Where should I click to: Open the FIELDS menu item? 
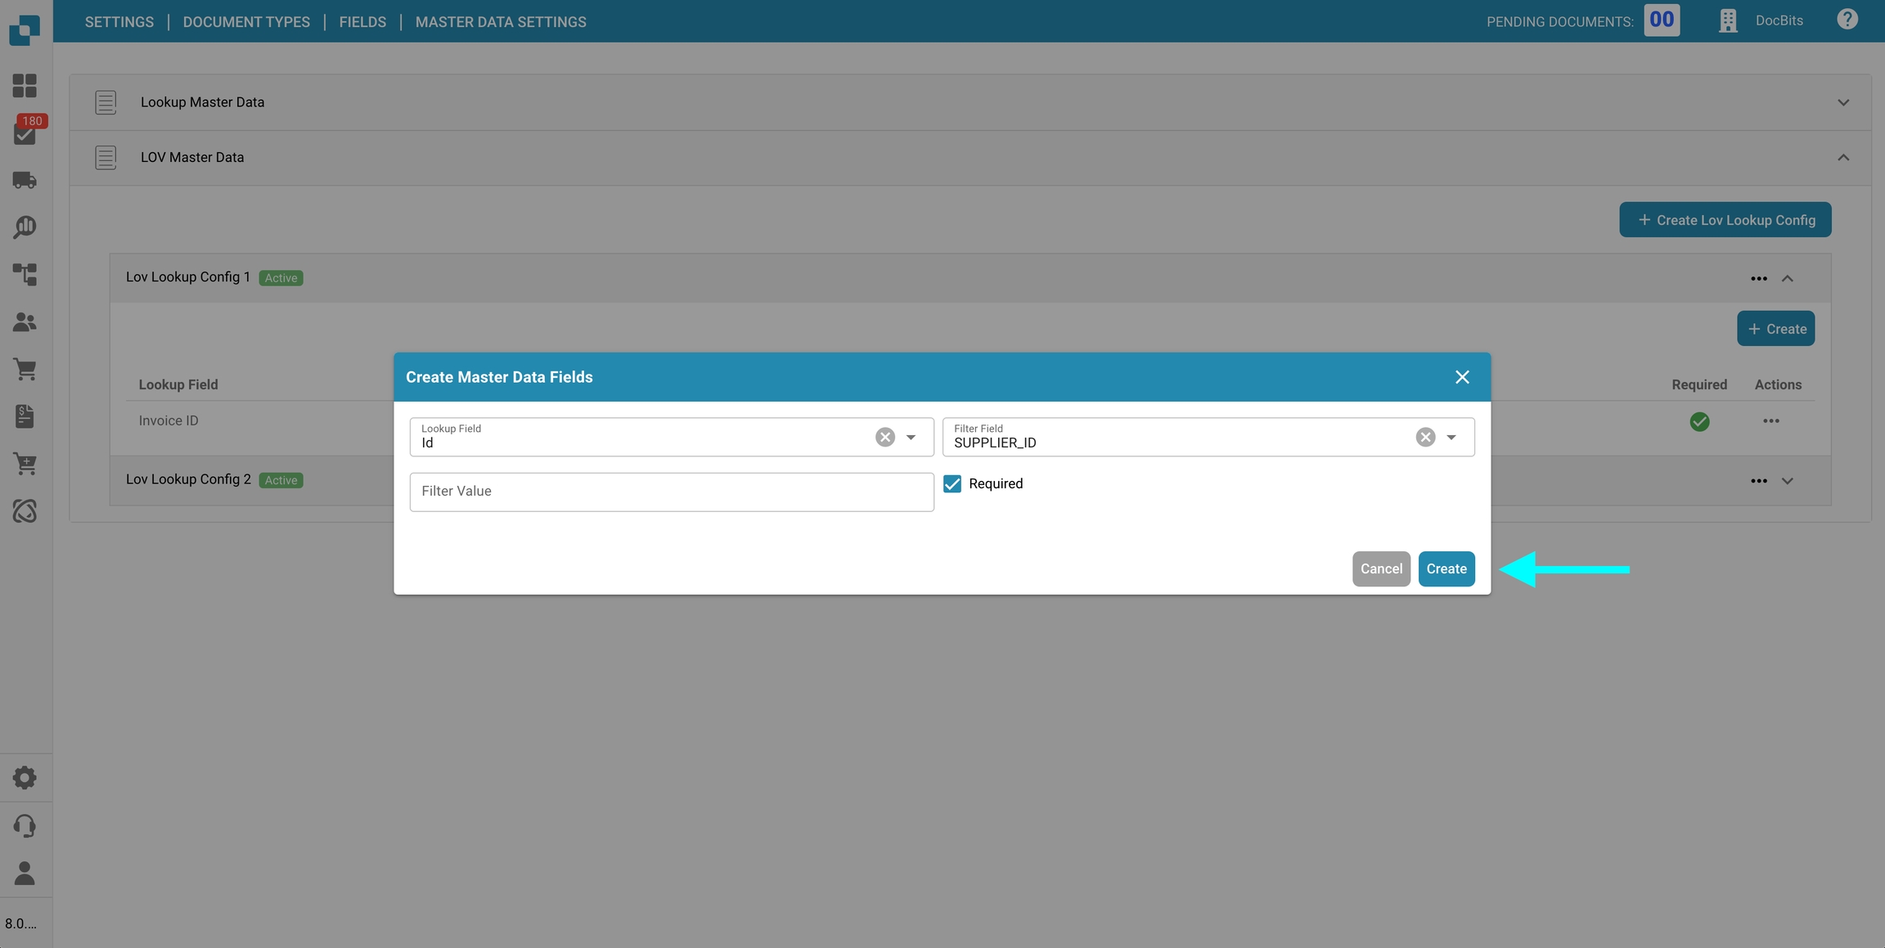tap(362, 22)
